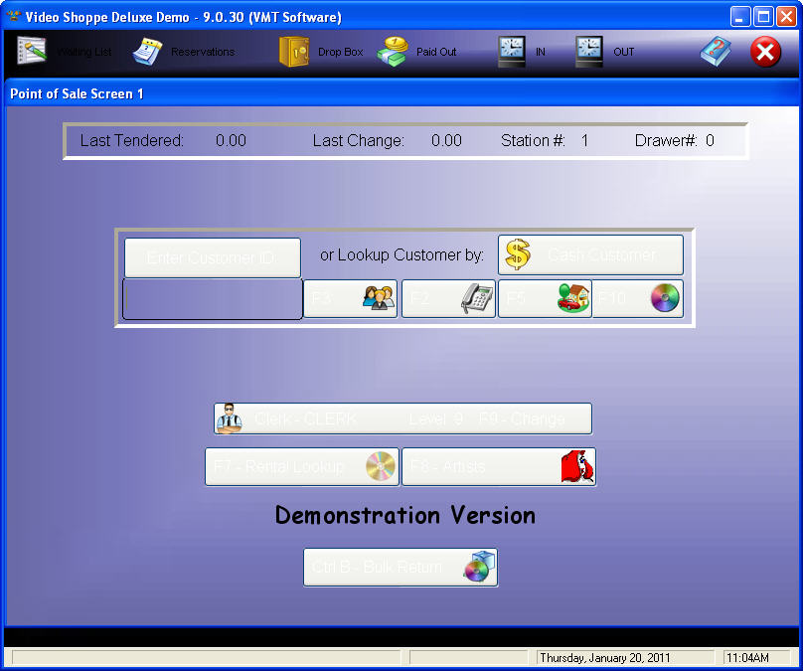Start a Ctrl B Bulk Return
The image size is (803, 671).
pyautogui.click(x=400, y=568)
